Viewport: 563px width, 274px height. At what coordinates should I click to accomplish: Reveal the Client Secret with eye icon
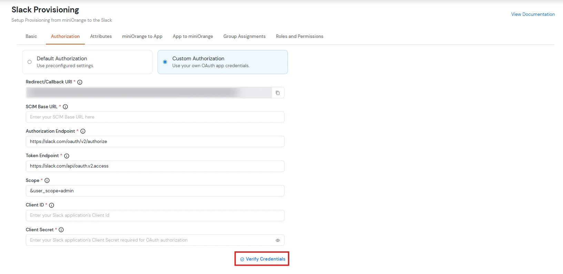point(278,240)
